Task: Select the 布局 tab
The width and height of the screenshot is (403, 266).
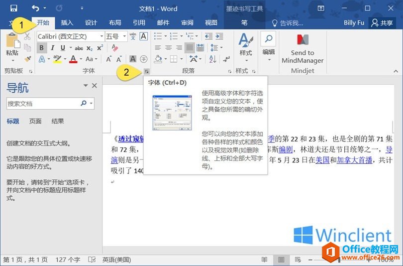Action: 115,22
